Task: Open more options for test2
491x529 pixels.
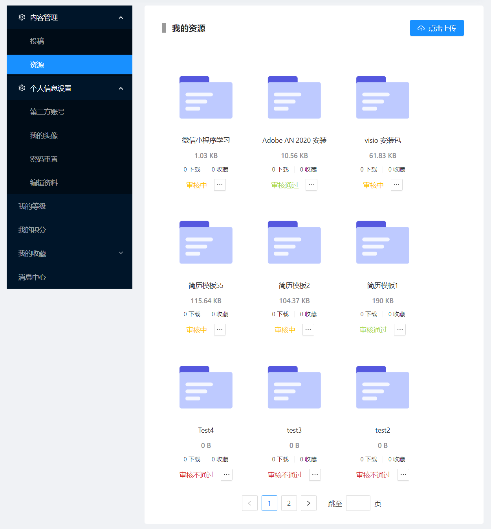Action: click(403, 475)
